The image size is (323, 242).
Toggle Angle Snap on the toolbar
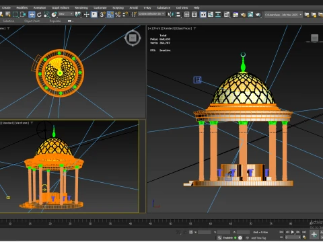[x=110, y=15]
